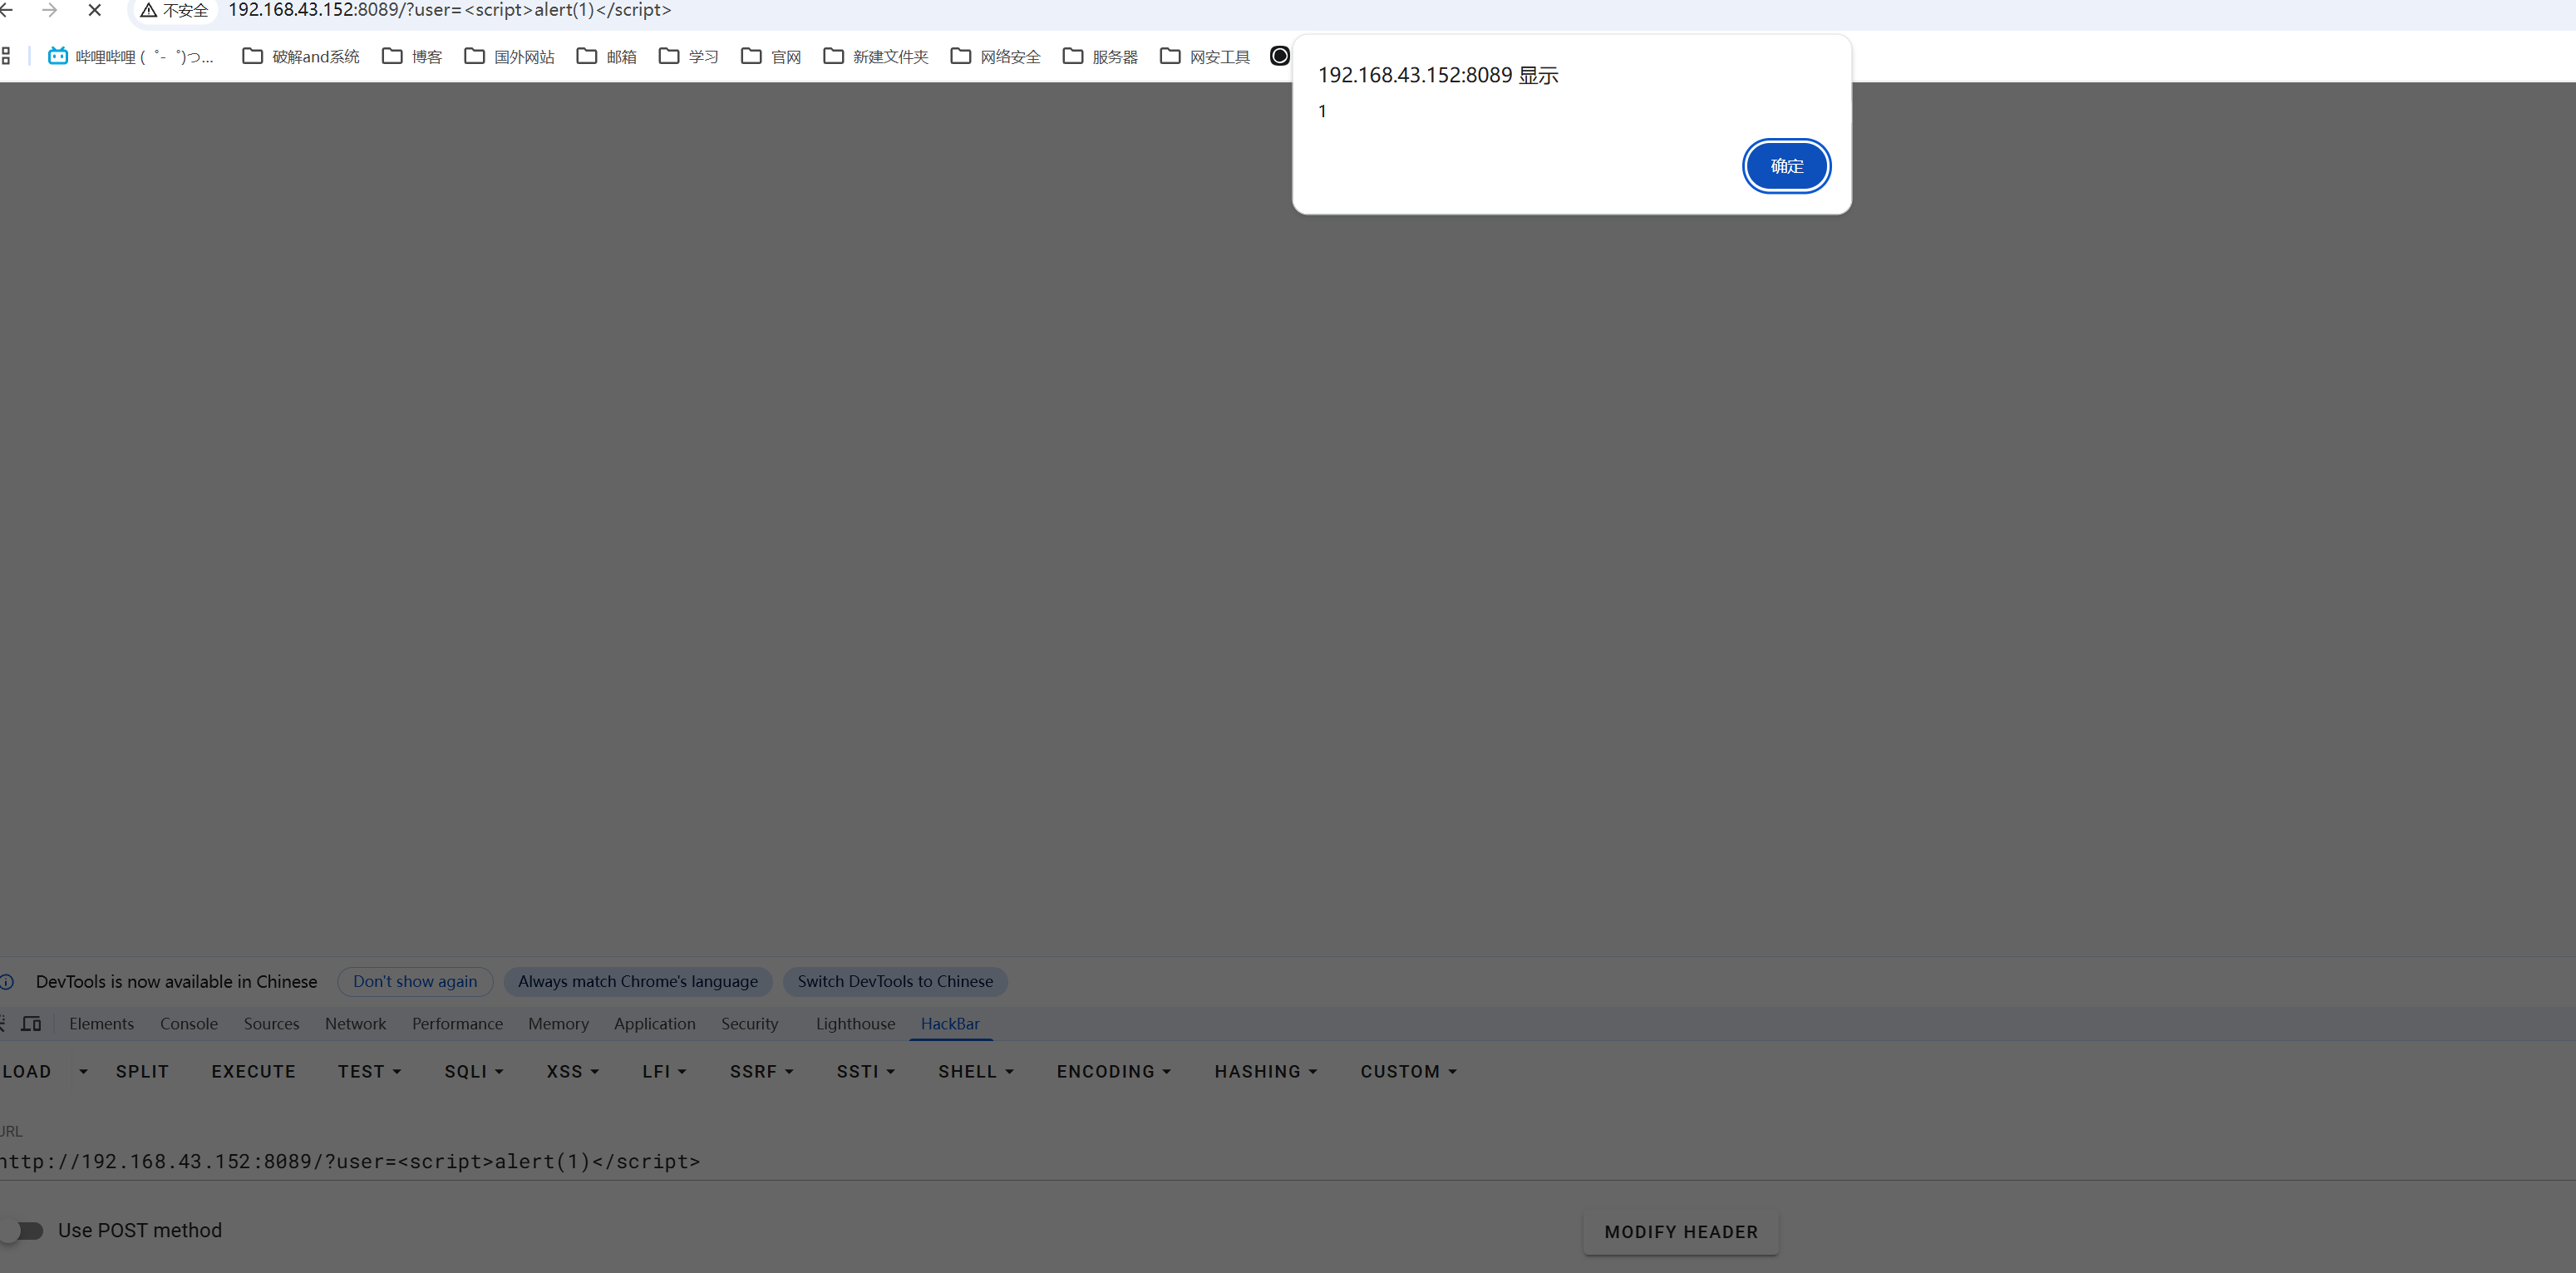This screenshot has width=2576, height=1273.
Task: Click the black circle bookmark icon
Action: tap(1279, 56)
